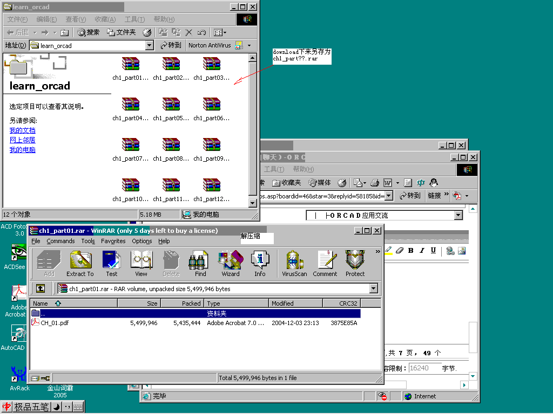Click the Protect archive icon
553x414 pixels.
click(355, 263)
